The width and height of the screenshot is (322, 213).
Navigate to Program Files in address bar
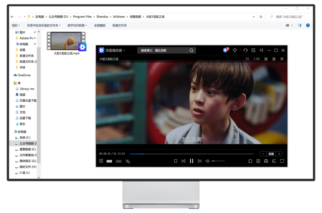(x=82, y=17)
